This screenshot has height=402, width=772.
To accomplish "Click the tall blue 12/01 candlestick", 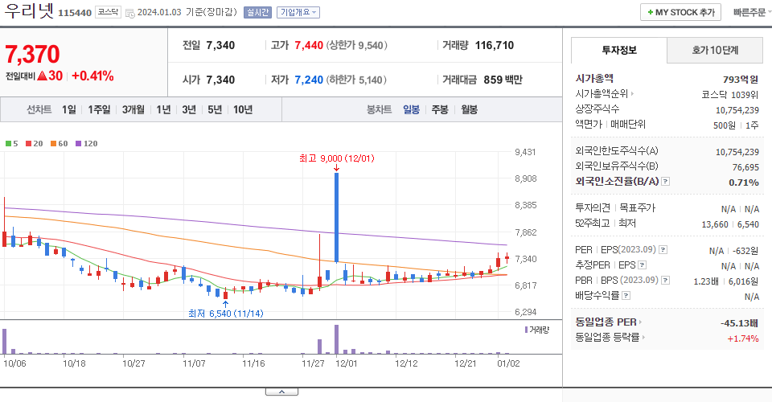I will point(336,218).
